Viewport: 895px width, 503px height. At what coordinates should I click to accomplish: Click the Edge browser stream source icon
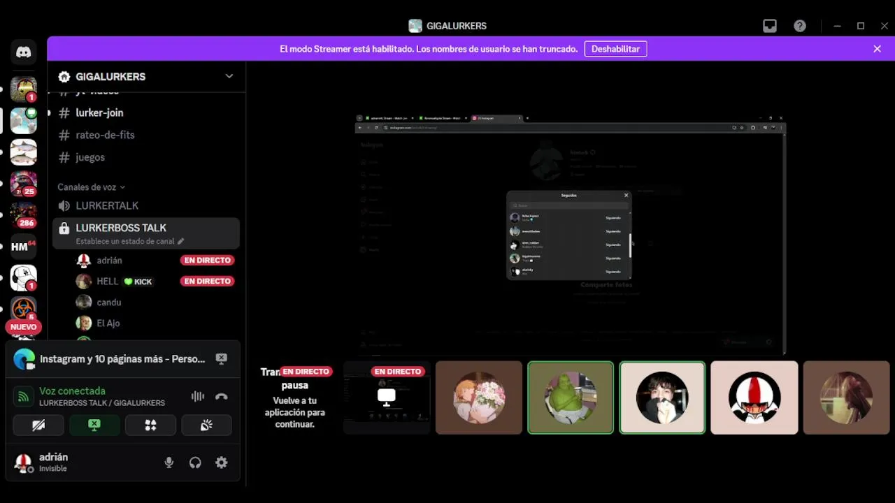(x=24, y=358)
